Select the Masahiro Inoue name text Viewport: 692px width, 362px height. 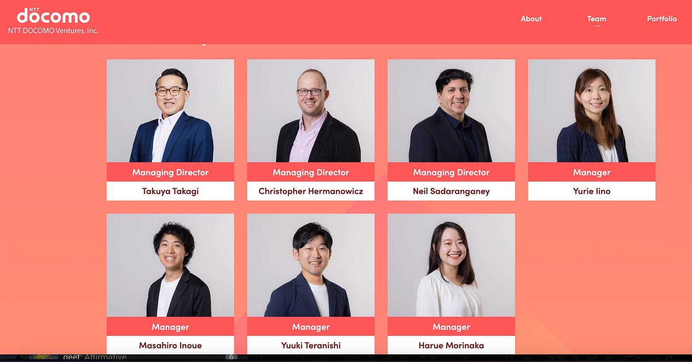click(170, 345)
